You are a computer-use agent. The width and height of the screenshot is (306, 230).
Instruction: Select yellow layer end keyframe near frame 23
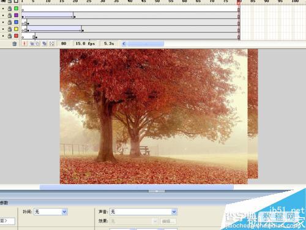pyautogui.click(x=83, y=31)
